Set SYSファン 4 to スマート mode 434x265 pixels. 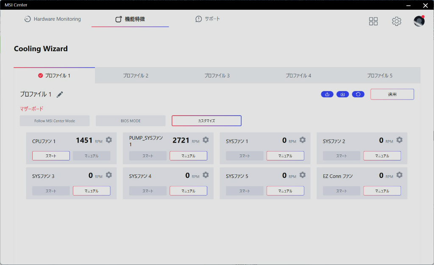(148, 191)
